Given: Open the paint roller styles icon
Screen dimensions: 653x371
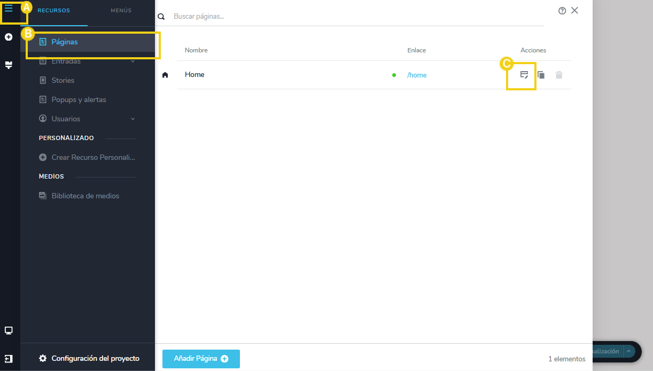Looking at the screenshot, I should [x=9, y=65].
